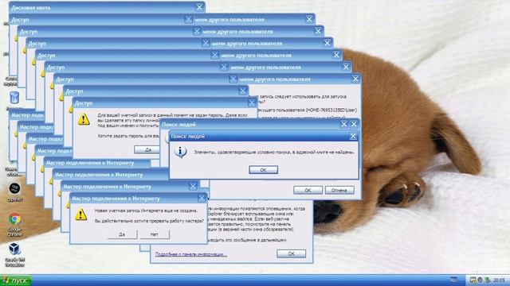The image size is (510, 286).
Task: Click the info icon in Поиск людей message
Action: click(180, 152)
